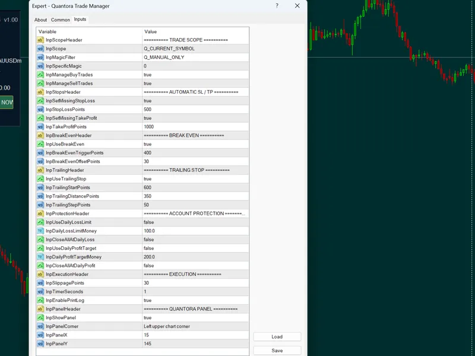Open InpEnablePrintLog true value list
Image resolution: width=475 pixels, height=356 pixels.
click(x=196, y=300)
